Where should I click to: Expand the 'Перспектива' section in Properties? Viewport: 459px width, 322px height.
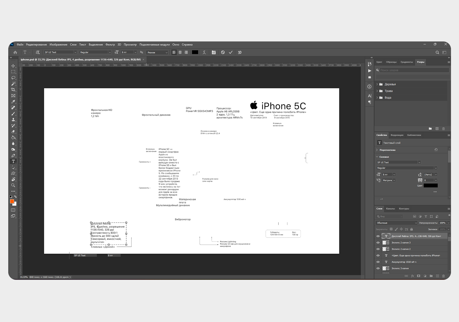[x=377, y=150]
